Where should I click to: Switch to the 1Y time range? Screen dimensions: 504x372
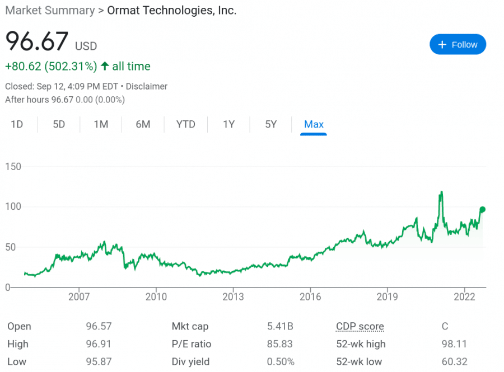tap(228, 124)
